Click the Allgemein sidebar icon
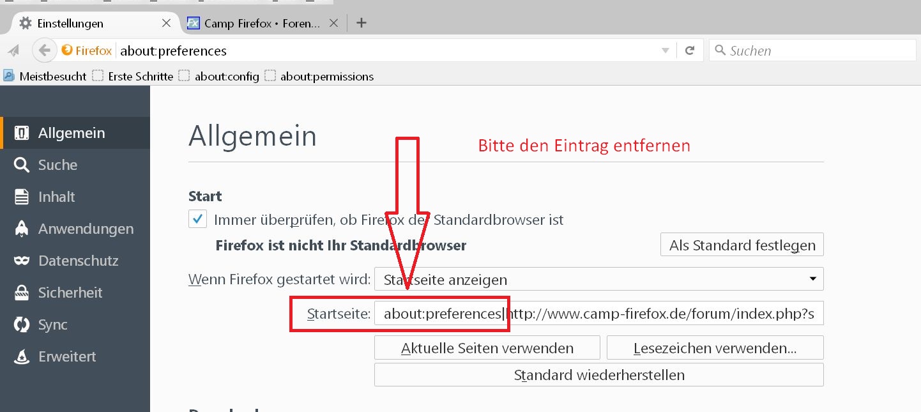This screenshot has width=921, height=412. 22,133
